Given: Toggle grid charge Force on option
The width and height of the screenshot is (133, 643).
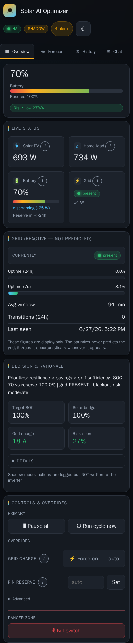Looking at the screenshot, I should coord(84,559).
